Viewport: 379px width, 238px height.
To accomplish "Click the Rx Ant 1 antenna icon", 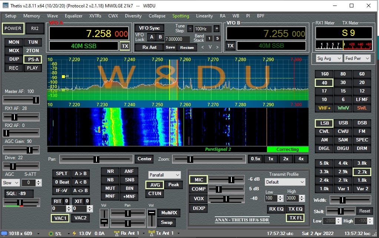I will [116, 233].
